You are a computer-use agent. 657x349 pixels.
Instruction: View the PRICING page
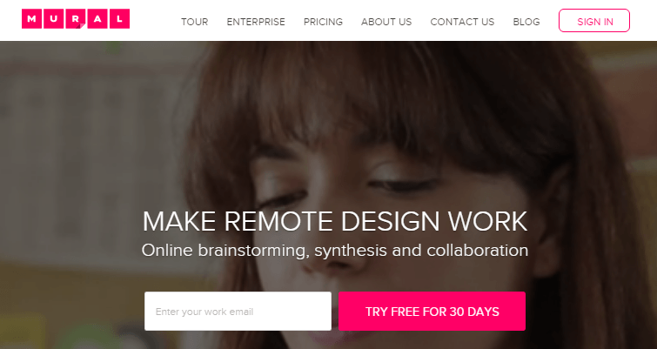(323, 22)
